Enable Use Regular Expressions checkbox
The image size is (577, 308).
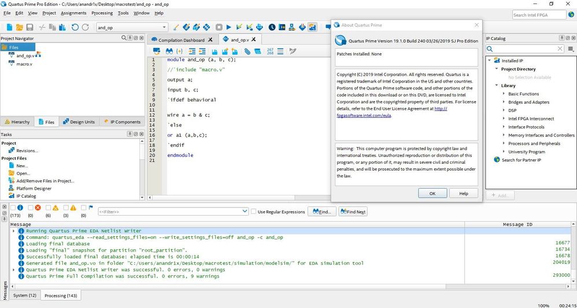pyautogui.click(x=254, y=212)
